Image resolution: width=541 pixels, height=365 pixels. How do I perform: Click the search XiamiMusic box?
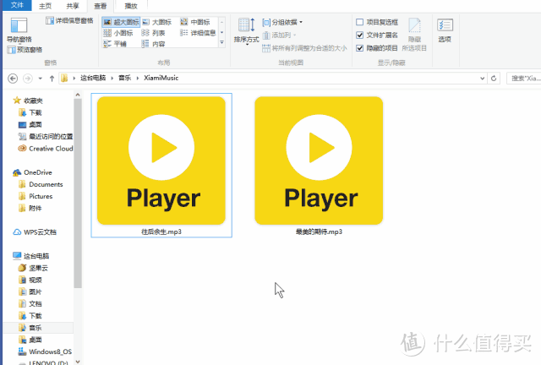[524, 79]
